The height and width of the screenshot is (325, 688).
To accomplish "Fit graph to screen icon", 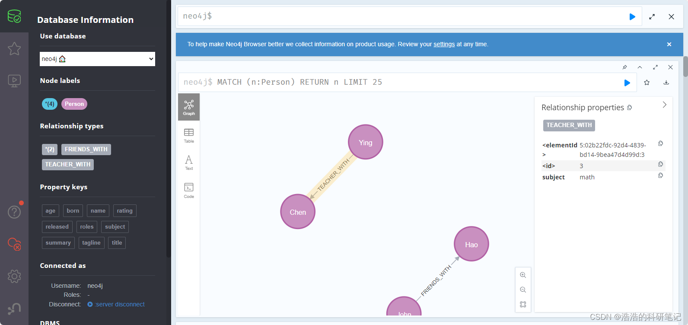I will click(523, 304).
